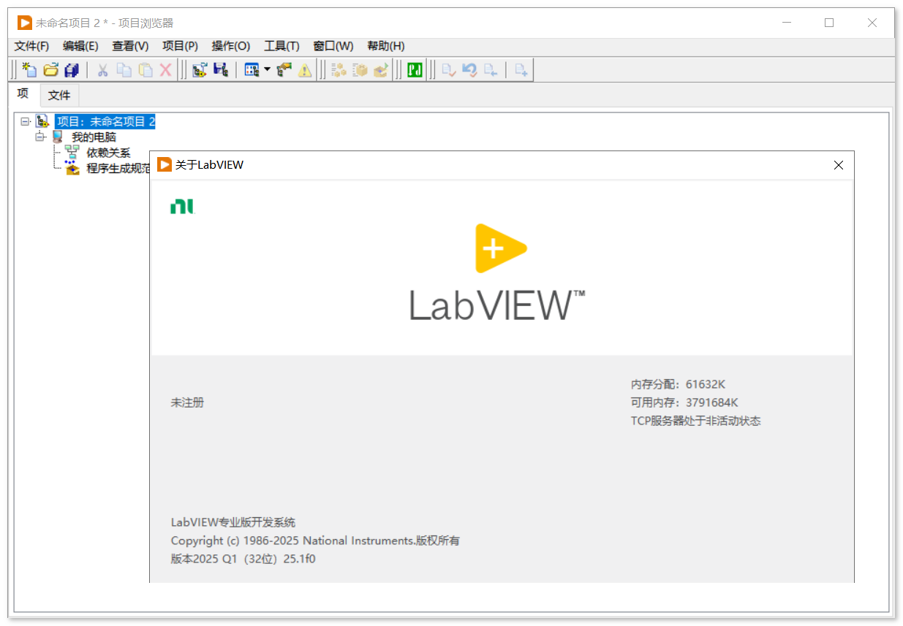Close the 关于LabVIEW dialog
The height and width of the screenshot is (626, 903).
(839, 166)
